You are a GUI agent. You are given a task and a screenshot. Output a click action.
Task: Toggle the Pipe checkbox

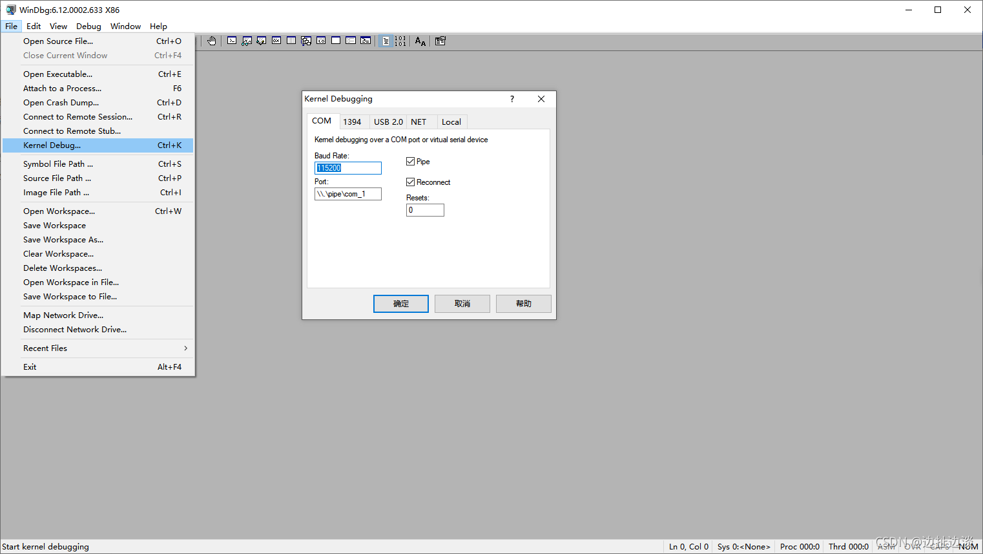point(410,162)
